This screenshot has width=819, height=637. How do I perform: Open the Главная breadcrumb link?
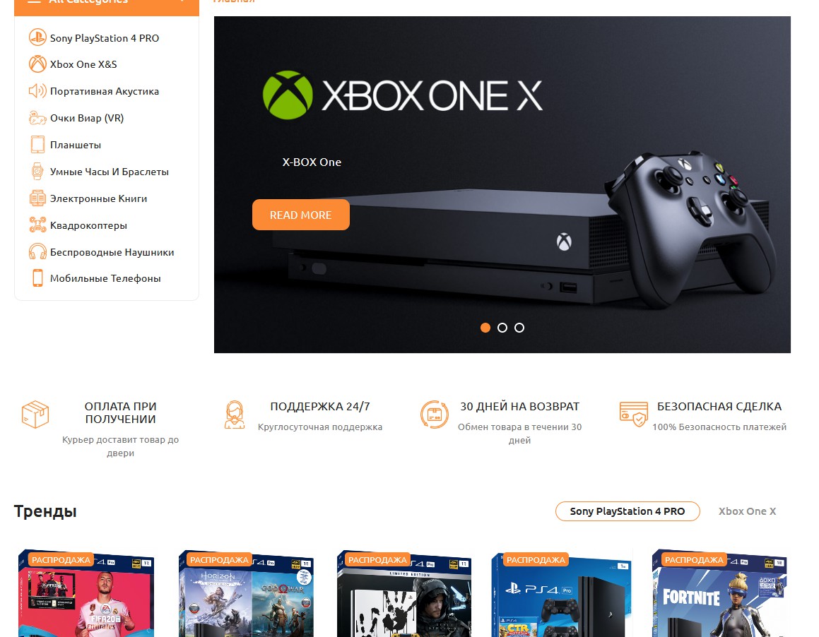click(x=234, y=1)
